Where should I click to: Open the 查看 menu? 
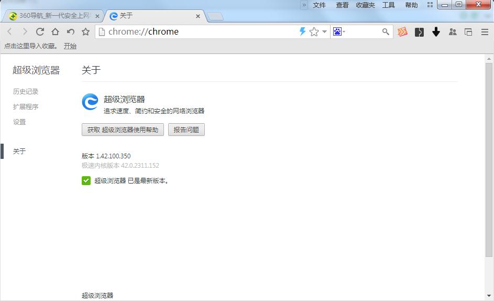(x=342, y=5)
